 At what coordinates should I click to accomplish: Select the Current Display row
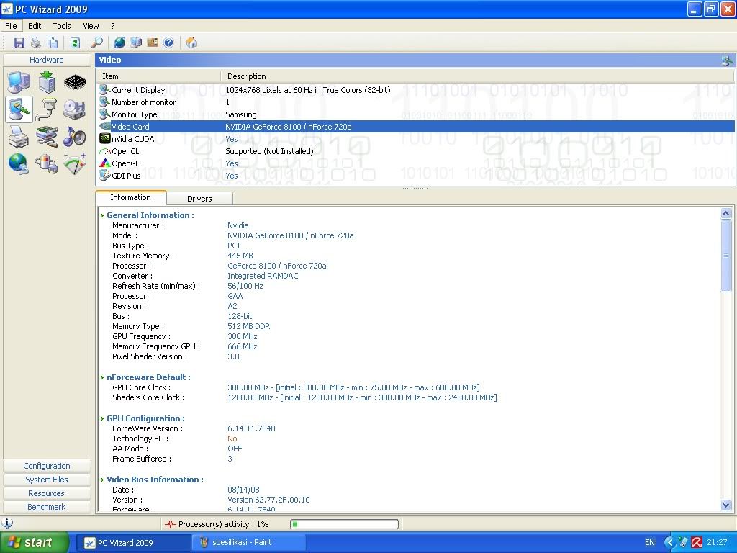[x=416, y=90]
